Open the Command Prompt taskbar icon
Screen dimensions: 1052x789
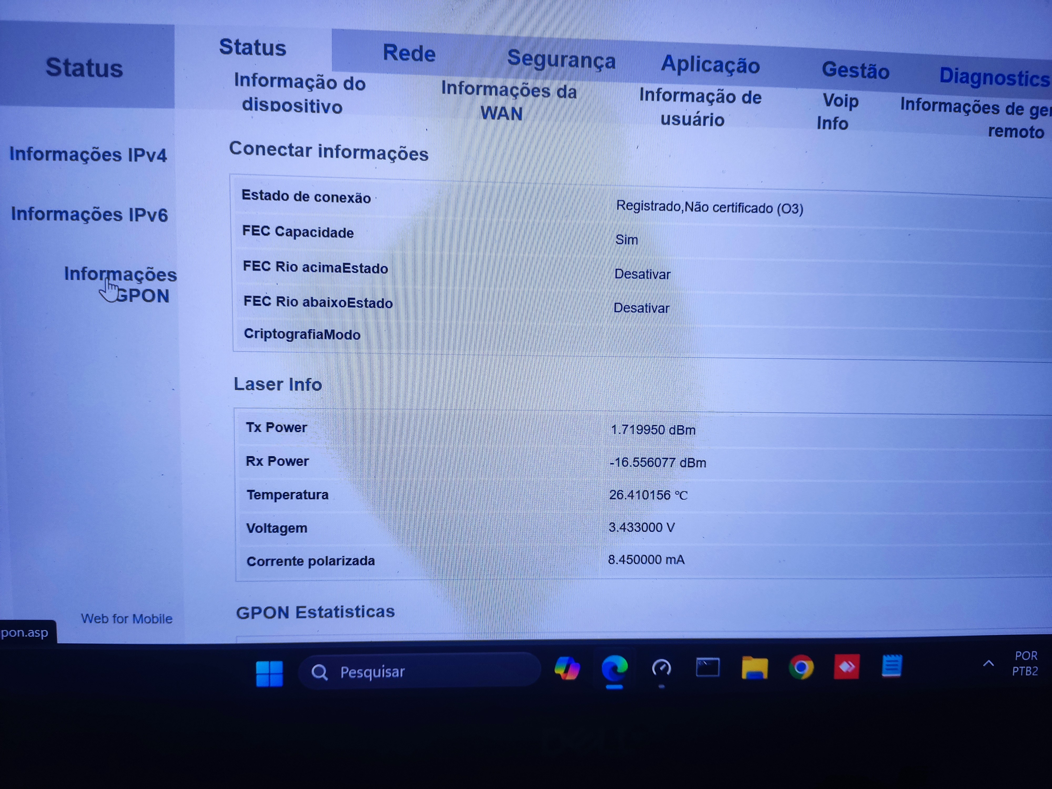pos(708,667)
